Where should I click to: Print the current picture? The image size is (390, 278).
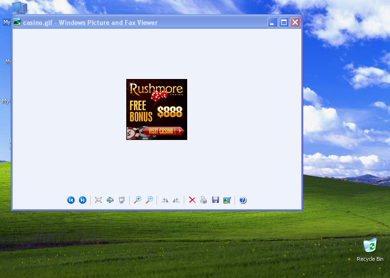point(204,200)
